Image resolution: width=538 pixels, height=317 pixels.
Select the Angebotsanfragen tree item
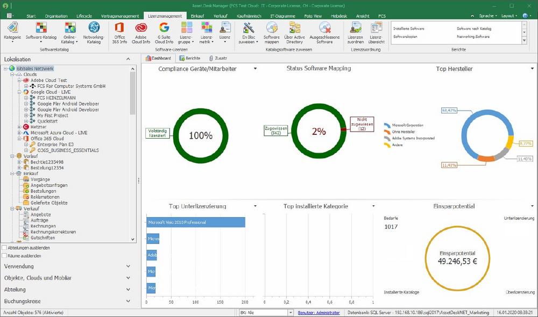tap(49, 185)
